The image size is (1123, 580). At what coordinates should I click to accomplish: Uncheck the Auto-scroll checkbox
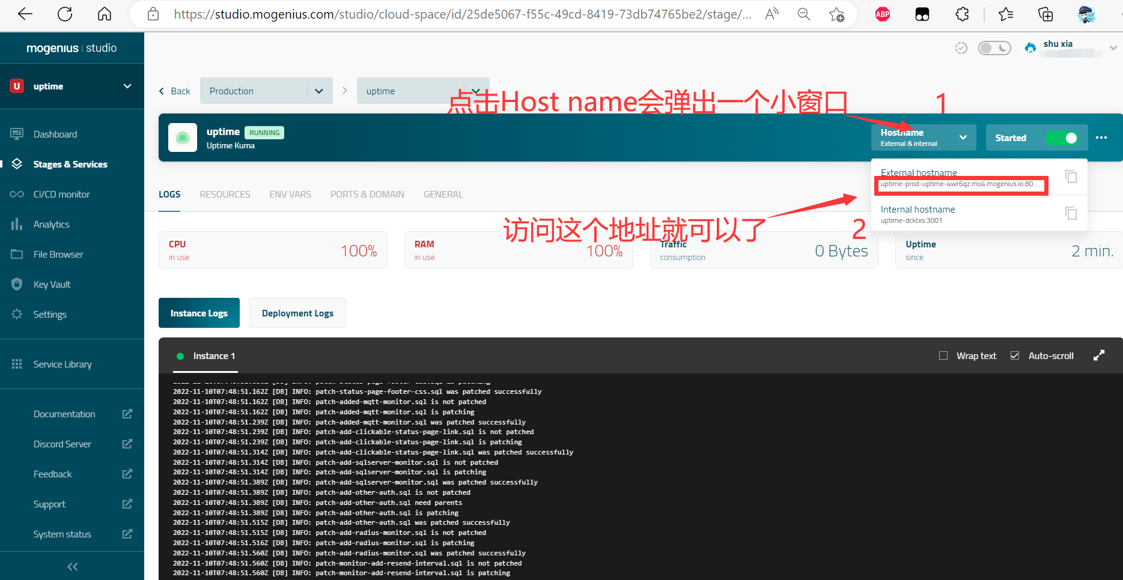click(x=1015, y=355)
